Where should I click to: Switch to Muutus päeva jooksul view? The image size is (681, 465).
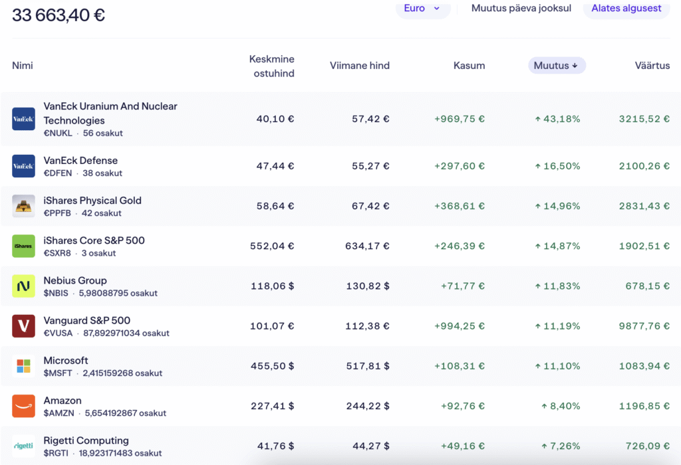[x=521, y=9]
